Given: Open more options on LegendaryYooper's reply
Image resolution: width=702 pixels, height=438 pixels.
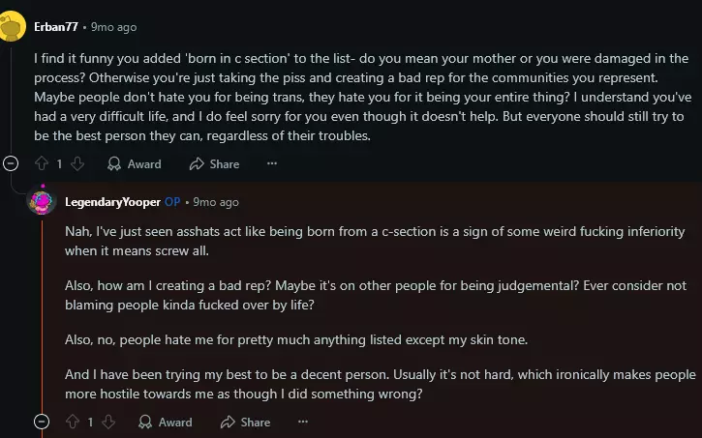Looking at the screenshot, I should pos(302,423).
